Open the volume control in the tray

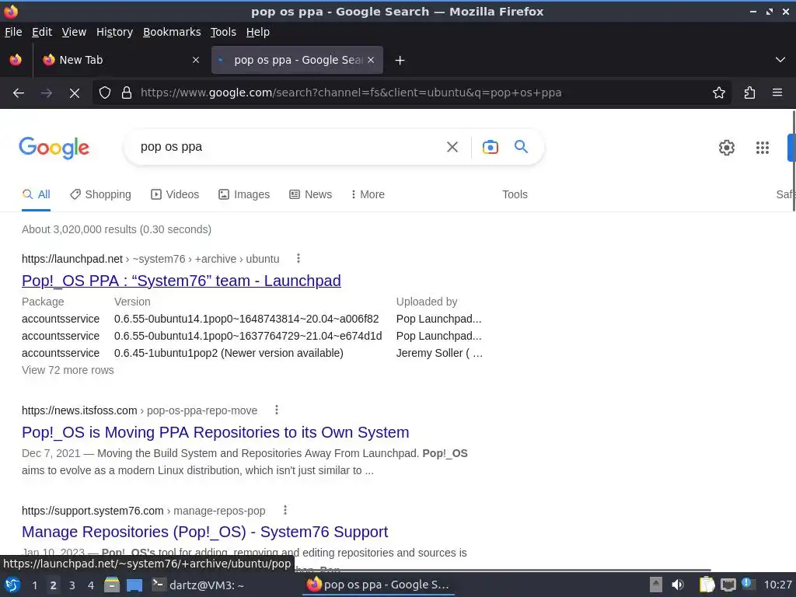pyautogui.click(x=678, y=585)
